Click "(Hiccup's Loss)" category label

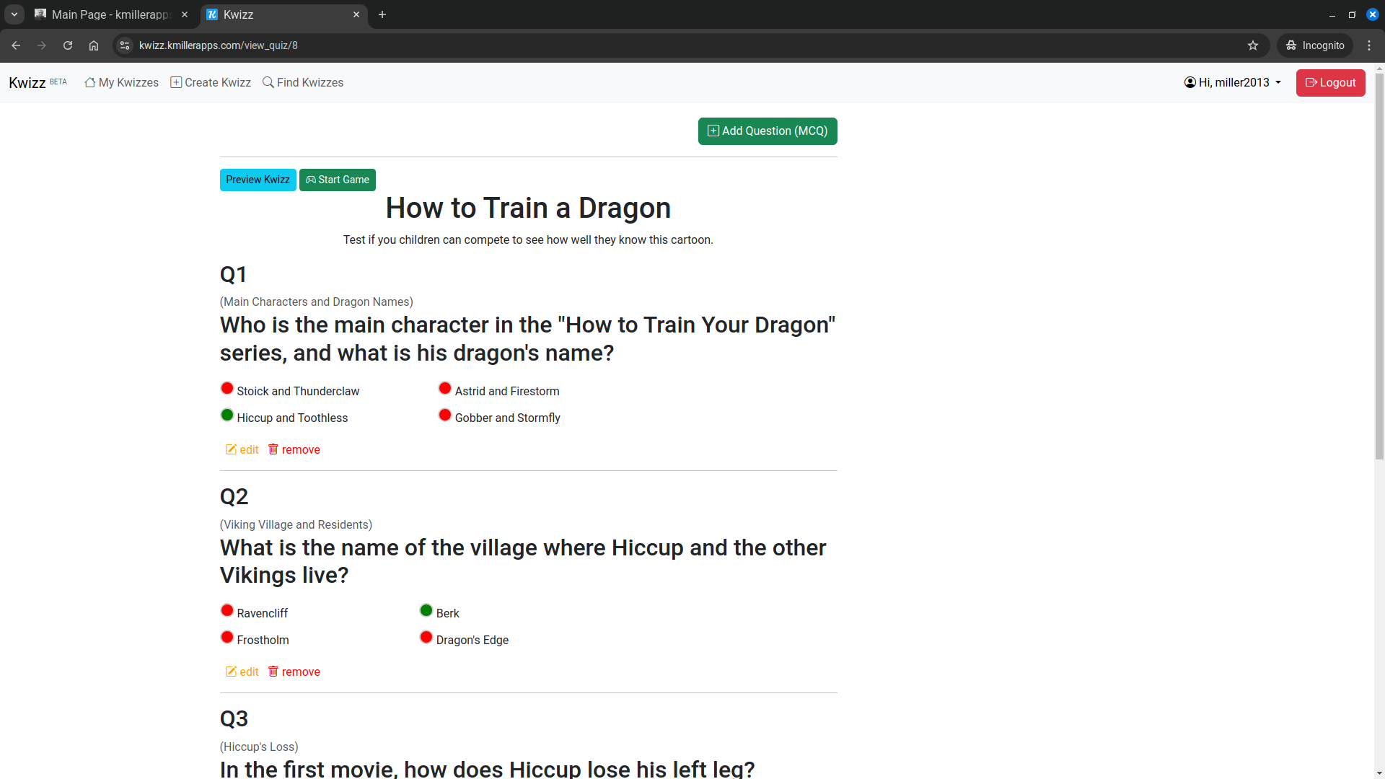point(259,747)
